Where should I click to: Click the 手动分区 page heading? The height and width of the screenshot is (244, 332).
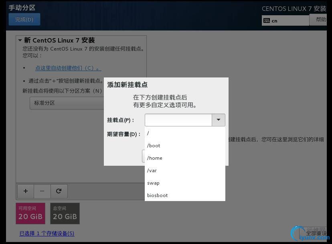tap(22, 8)
